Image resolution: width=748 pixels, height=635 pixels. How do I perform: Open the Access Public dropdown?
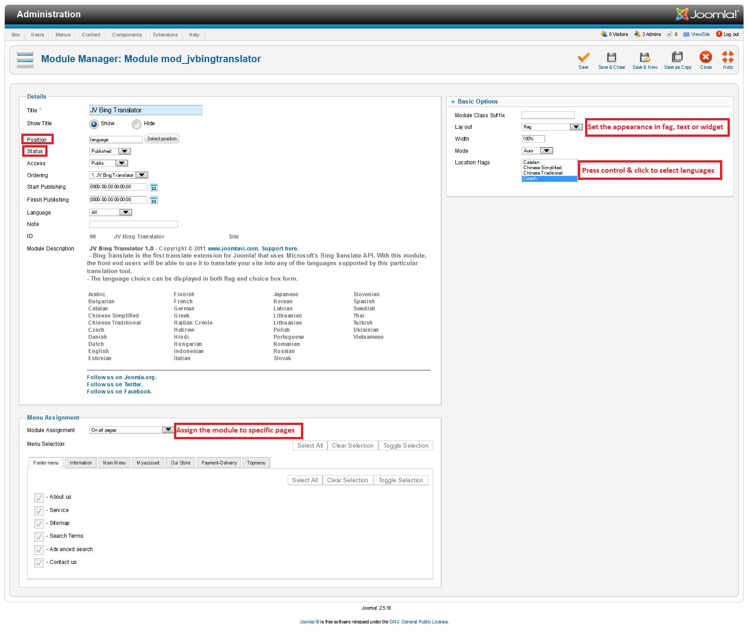pyautogui.click(x=109, y=163)
